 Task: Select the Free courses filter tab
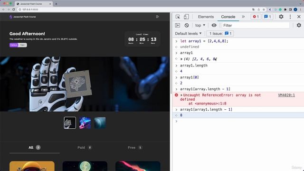135,148
